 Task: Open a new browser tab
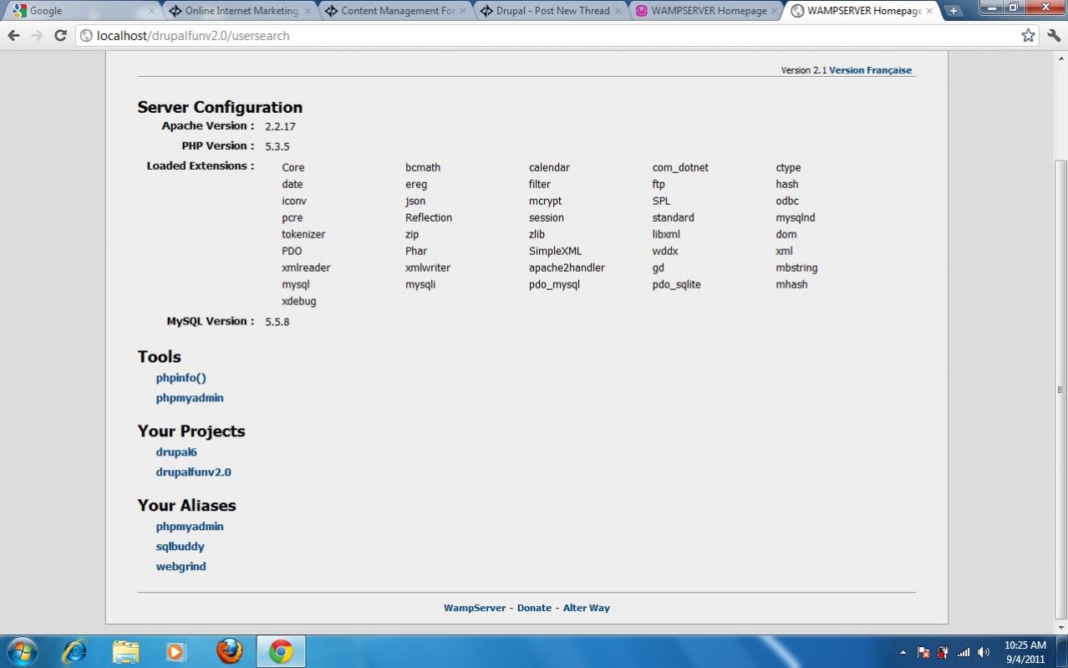click(x=954, y=11)
